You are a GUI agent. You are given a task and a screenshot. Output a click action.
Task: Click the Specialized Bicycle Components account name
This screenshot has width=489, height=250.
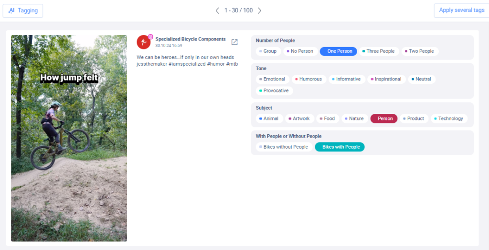point(191,39)
